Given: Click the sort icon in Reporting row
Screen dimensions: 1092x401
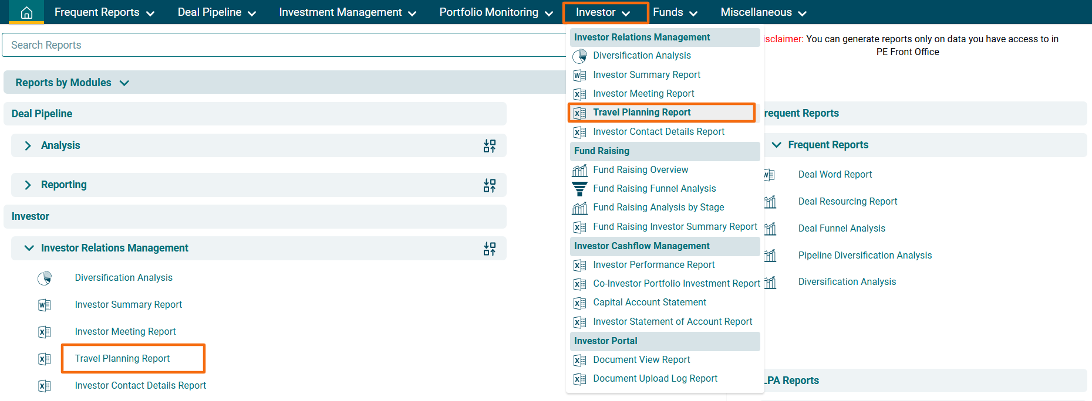Looking at the screenshot, I should click(x=489, y=185).
